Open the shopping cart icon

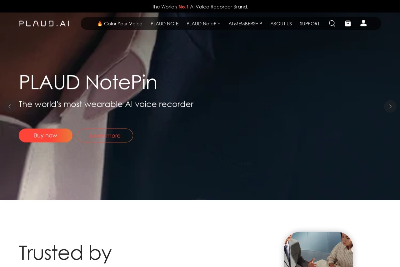pos(348,23)
